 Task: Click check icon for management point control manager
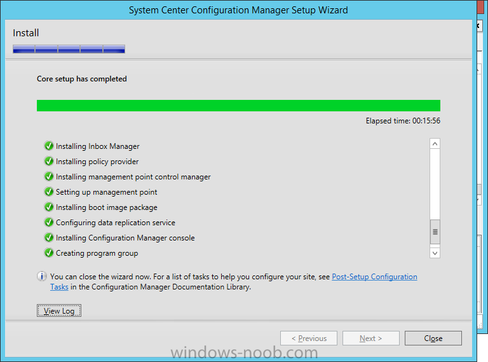coord(49,176)
